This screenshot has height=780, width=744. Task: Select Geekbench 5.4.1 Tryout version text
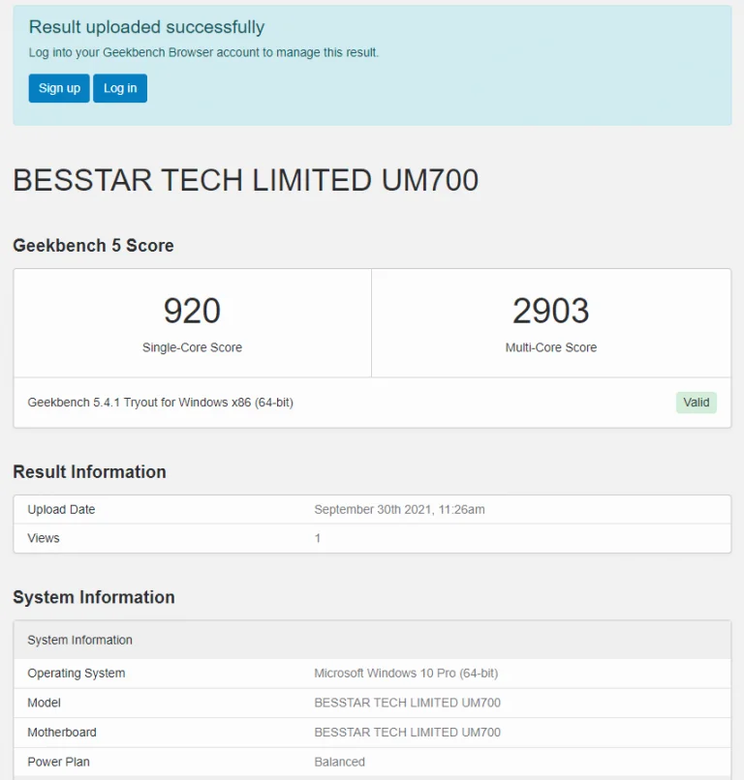[x=161, y=402]
